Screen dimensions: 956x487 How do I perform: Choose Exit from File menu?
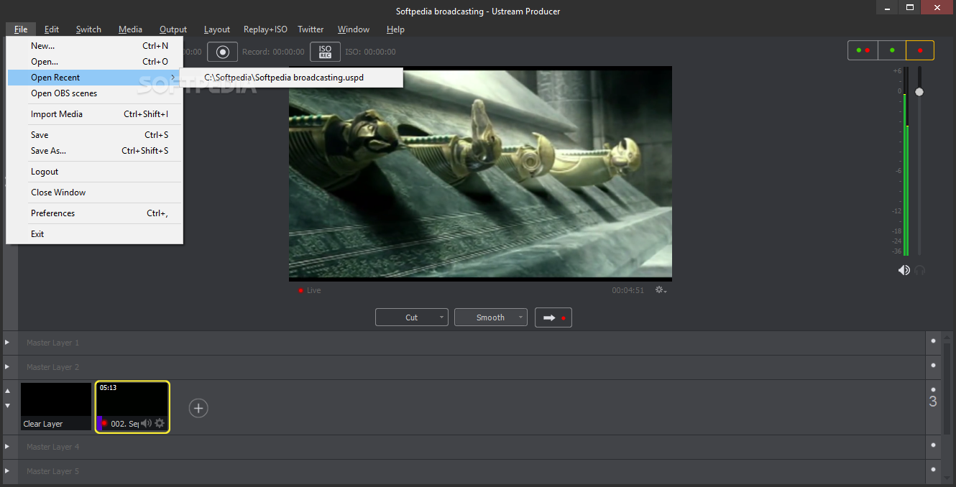click(95, 234)
